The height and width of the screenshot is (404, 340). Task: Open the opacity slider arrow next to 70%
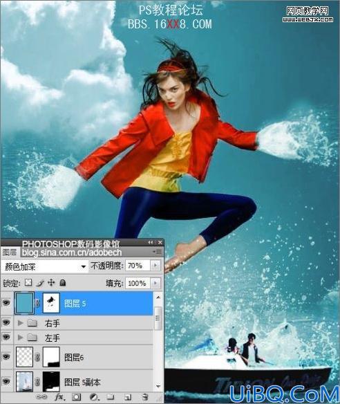[155, 266]
